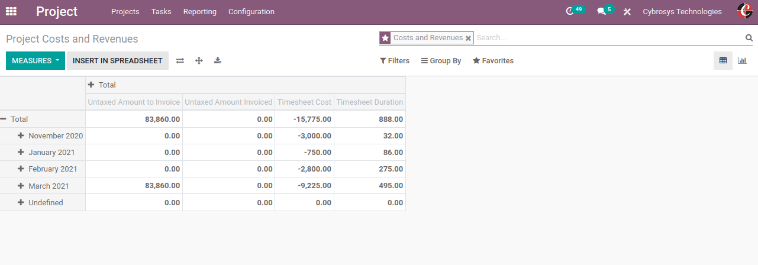Click Total's 83,860.00 amount to invoice cell
The image size is (758, 265).
[x=134, y=119]
